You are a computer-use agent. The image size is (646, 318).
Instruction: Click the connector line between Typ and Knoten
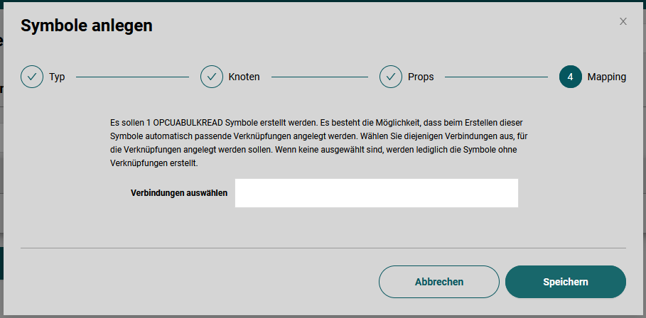132,77
